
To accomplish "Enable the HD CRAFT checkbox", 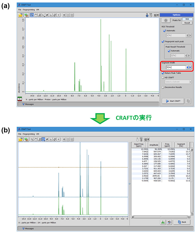I will point(163,78).
